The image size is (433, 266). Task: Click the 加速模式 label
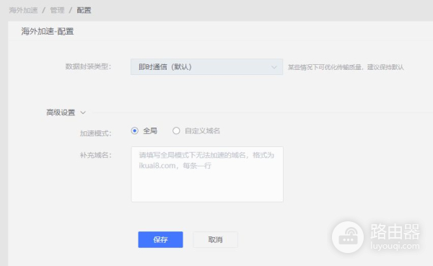[95, 133]
